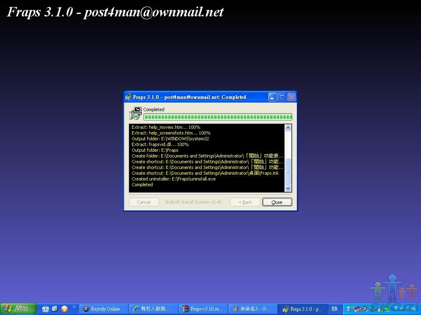Open the Fraps-v3.10 archive taskbar window
421x315 pixels.
[x=203, y=309]
